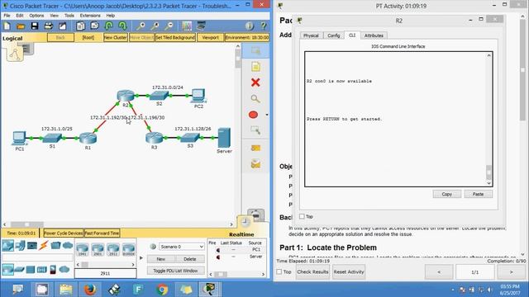
Task: Click the Redo green arrow icon
Action: click(x=122, y=26)
